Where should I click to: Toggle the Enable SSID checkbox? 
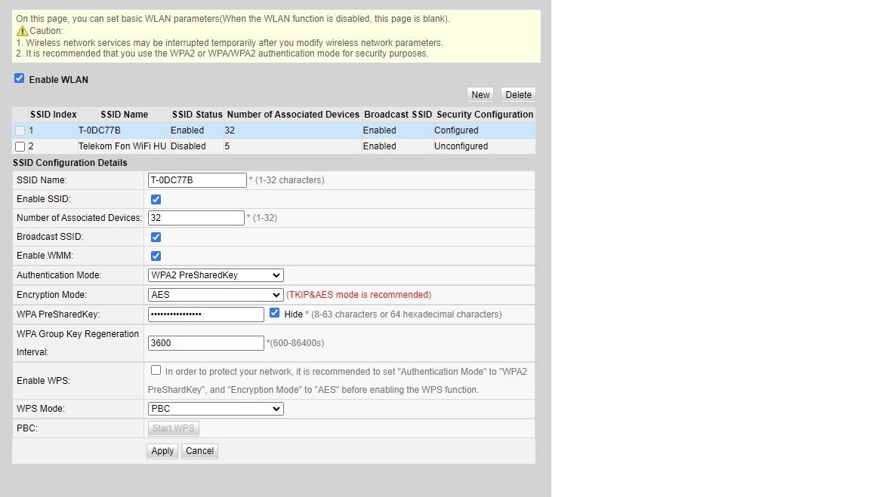click(156, 199)
